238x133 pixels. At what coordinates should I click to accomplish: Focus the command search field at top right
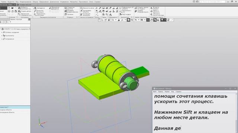(212, 1)
